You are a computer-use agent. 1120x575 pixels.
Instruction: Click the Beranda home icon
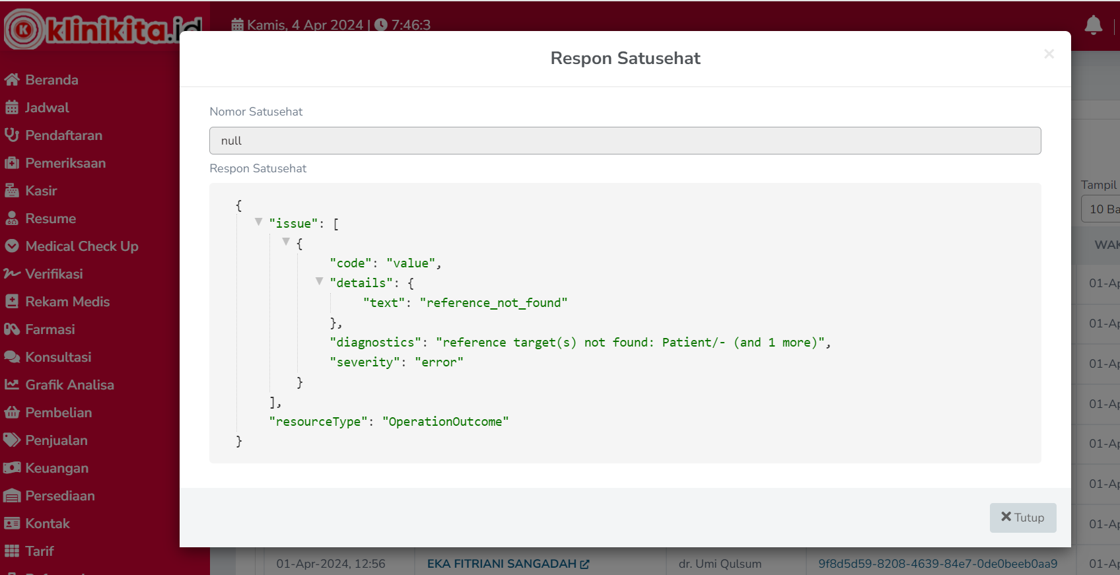click(x=12, y=80)
